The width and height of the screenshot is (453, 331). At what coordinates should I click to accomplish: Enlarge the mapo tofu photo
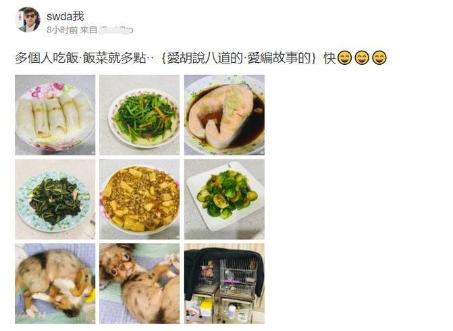140,199
